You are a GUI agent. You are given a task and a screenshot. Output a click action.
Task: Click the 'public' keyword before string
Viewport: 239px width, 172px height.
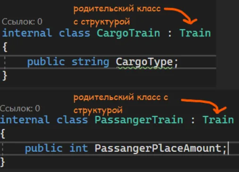tap(46, 62)
